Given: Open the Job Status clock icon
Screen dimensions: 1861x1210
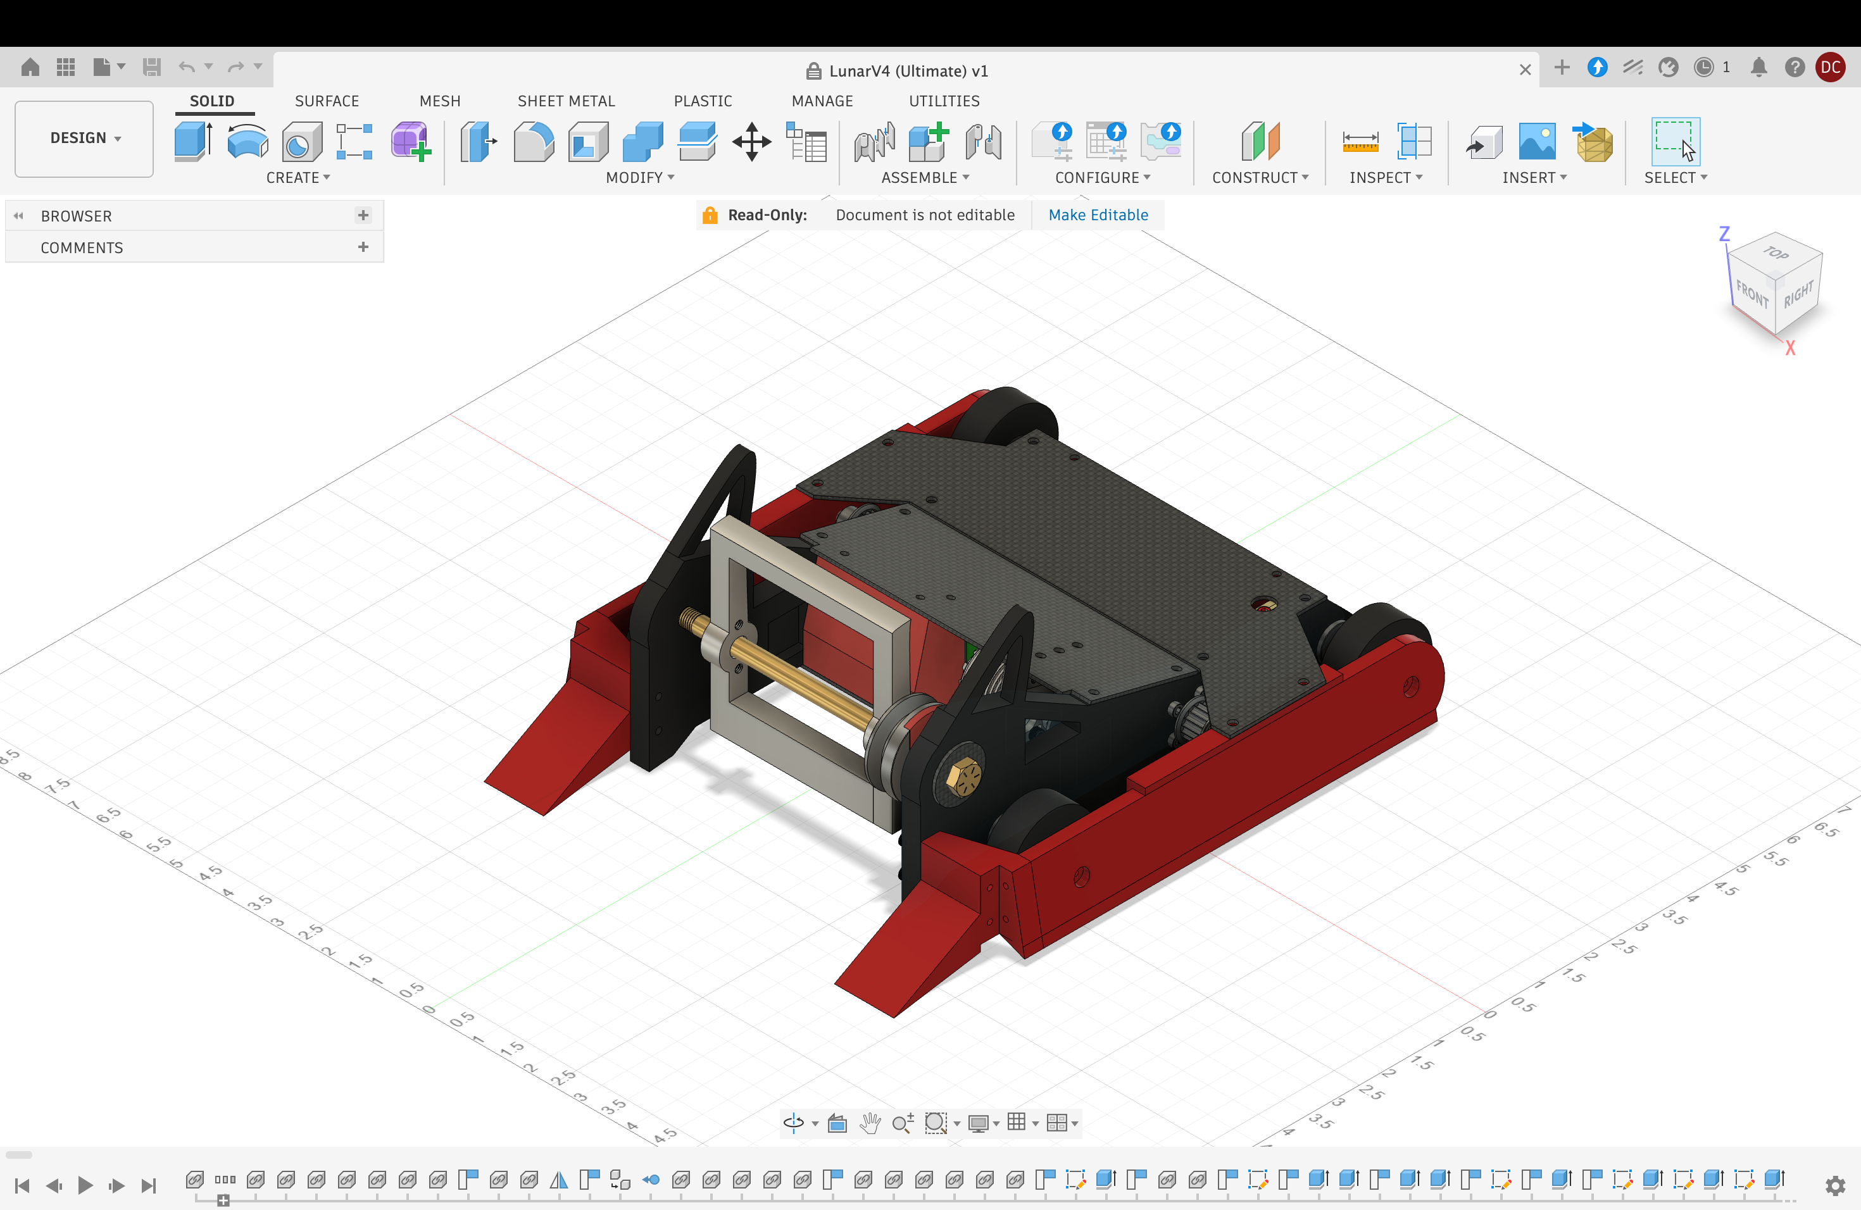Looking at the screenshot, I should [x=1704, y=68].
